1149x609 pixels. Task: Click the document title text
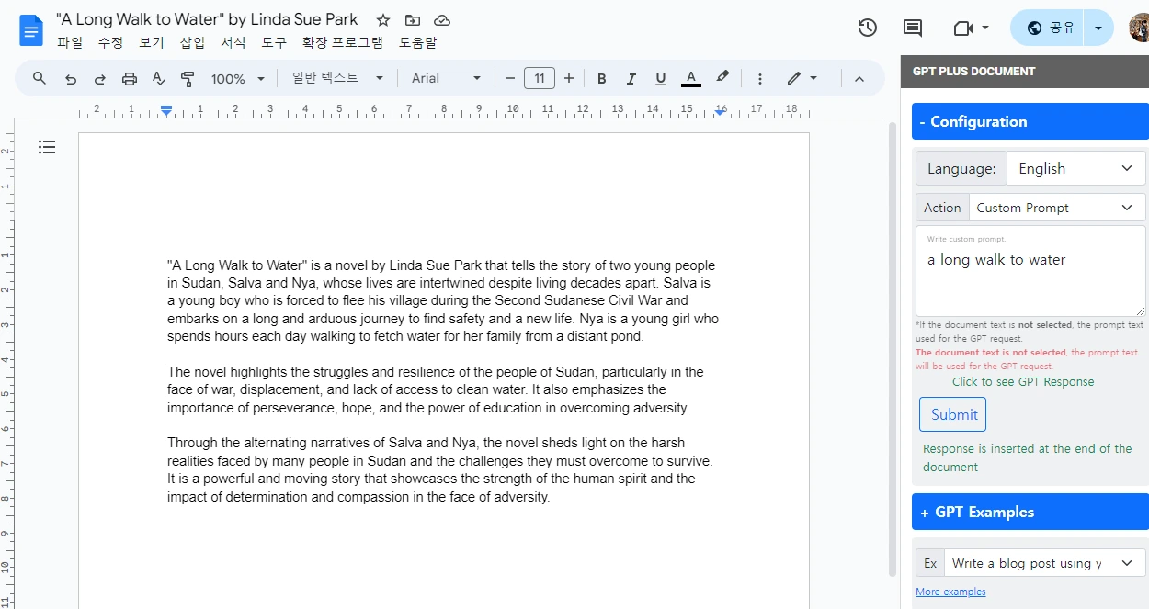(x=207, y=19)
